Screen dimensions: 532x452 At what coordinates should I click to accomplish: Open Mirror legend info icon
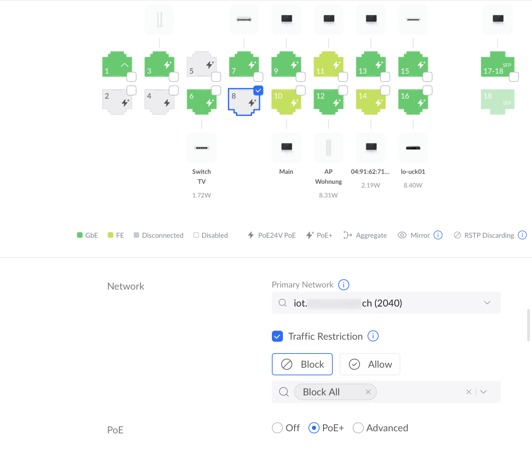coord(438,235)
